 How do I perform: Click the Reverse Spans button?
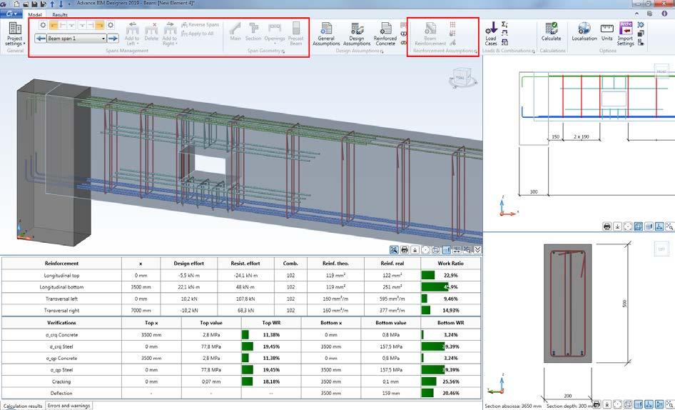[x=201, y=24]
